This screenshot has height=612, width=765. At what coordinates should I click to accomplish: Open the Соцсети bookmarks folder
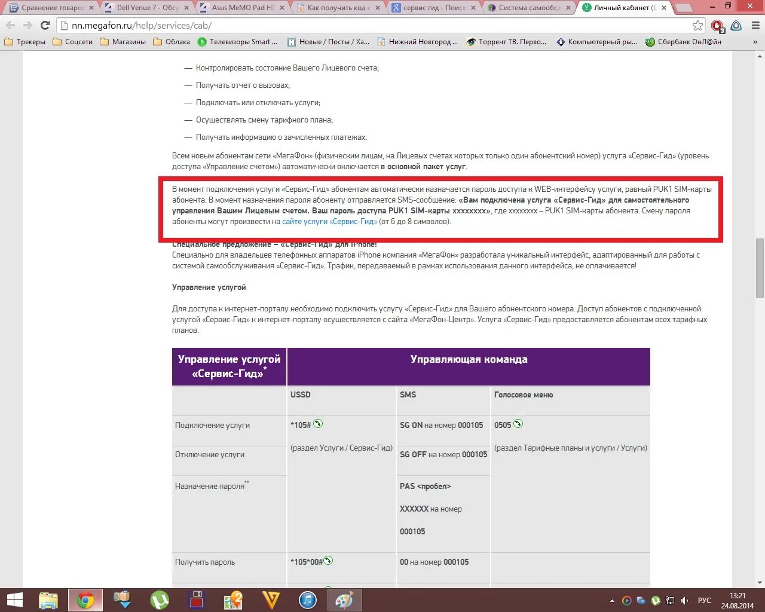point(73,42)
